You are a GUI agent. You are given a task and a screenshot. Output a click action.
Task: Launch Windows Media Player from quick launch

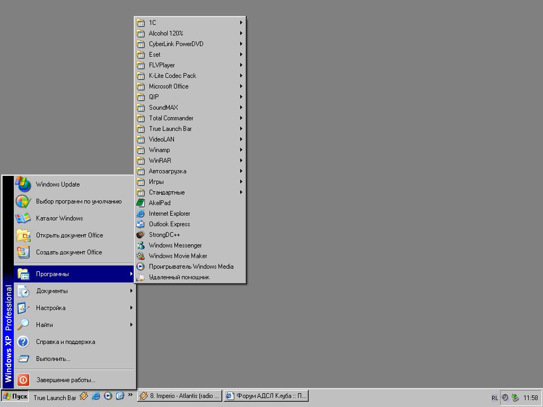coord(108,396)
